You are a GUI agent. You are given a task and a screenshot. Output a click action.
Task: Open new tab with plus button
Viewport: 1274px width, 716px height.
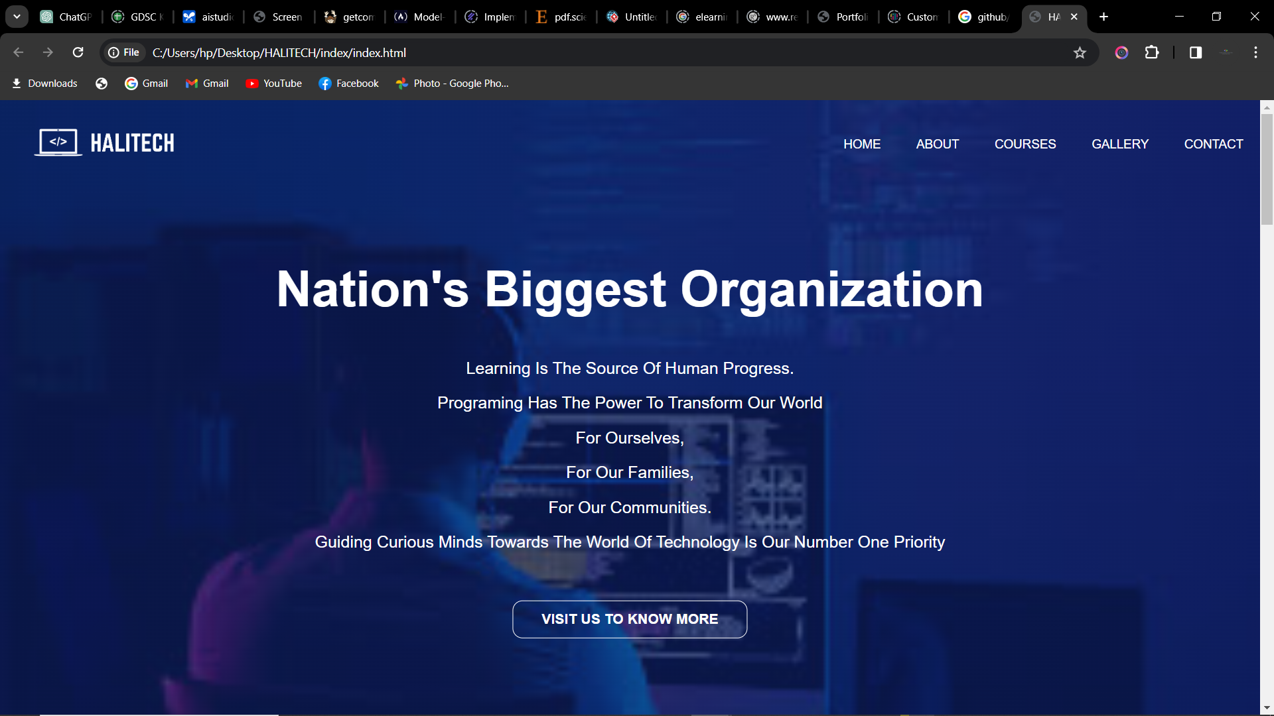coord(1103,17)
